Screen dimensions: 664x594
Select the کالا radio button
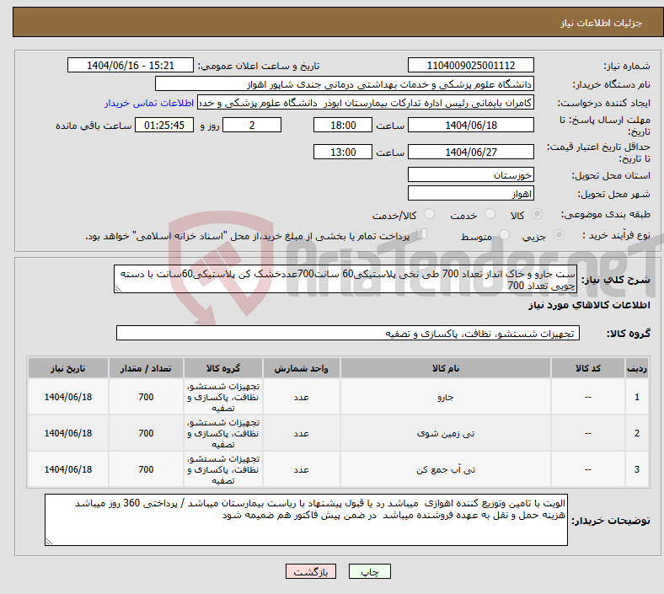click(538, 215)
